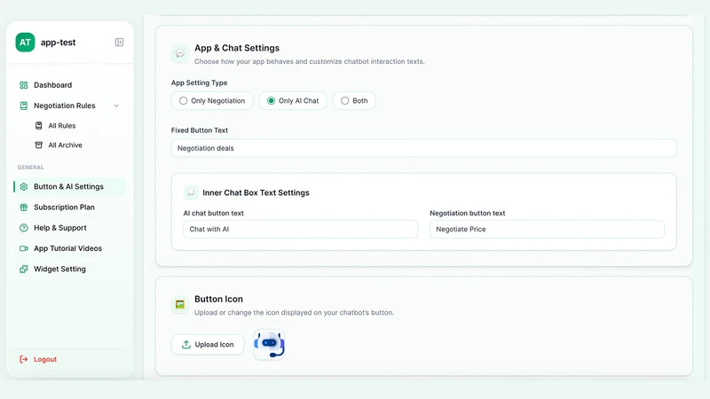Click the Subscription Plan gift icon
This screenshot has width=710, height=399.
[24, 207]
